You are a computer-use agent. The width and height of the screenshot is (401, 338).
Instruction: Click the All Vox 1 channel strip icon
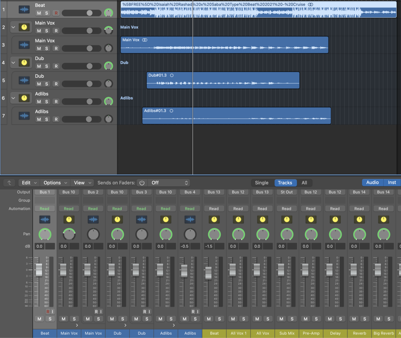point(238,219)
